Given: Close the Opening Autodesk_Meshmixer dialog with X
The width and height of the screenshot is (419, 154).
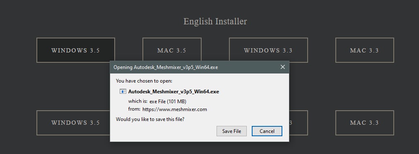Looking at the screenshot, I should [x=283, y=67].
